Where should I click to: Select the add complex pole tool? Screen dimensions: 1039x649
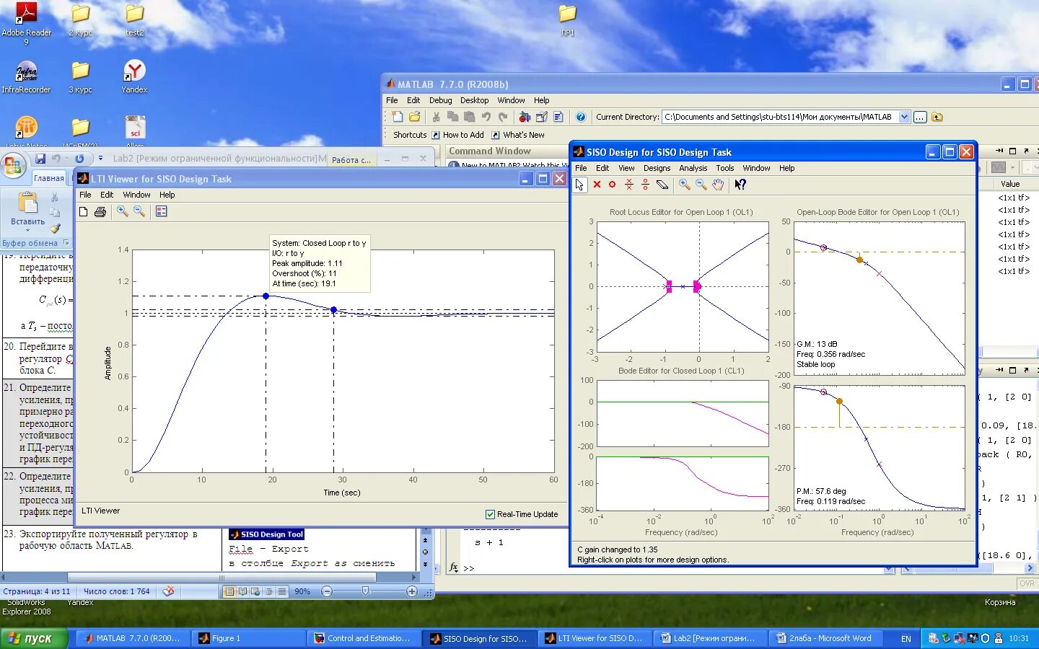(628, 185)
